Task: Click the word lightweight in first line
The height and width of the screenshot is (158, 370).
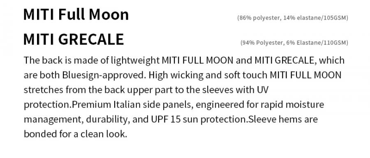Action: coord(135,61)
